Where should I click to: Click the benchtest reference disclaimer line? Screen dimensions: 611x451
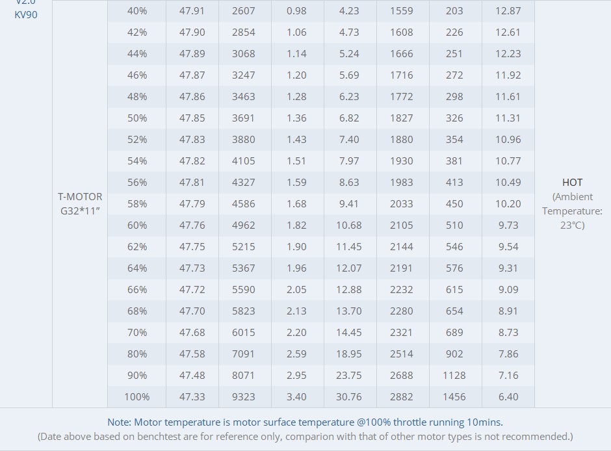pos(305,436)
